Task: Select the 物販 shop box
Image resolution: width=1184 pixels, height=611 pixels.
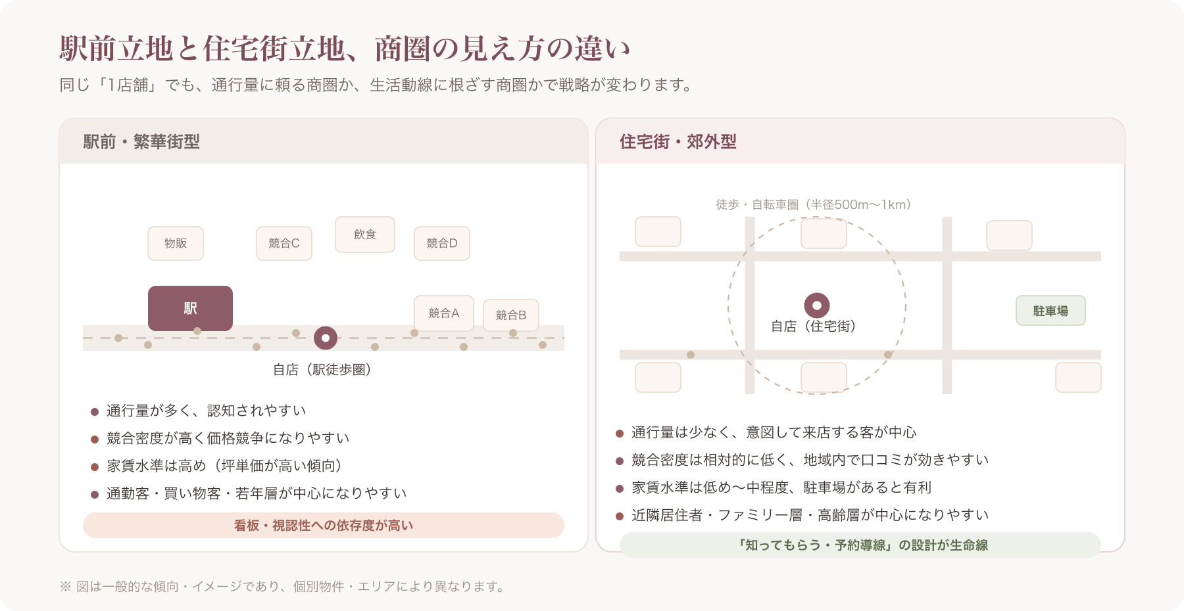Action: (x=176, y=244)
